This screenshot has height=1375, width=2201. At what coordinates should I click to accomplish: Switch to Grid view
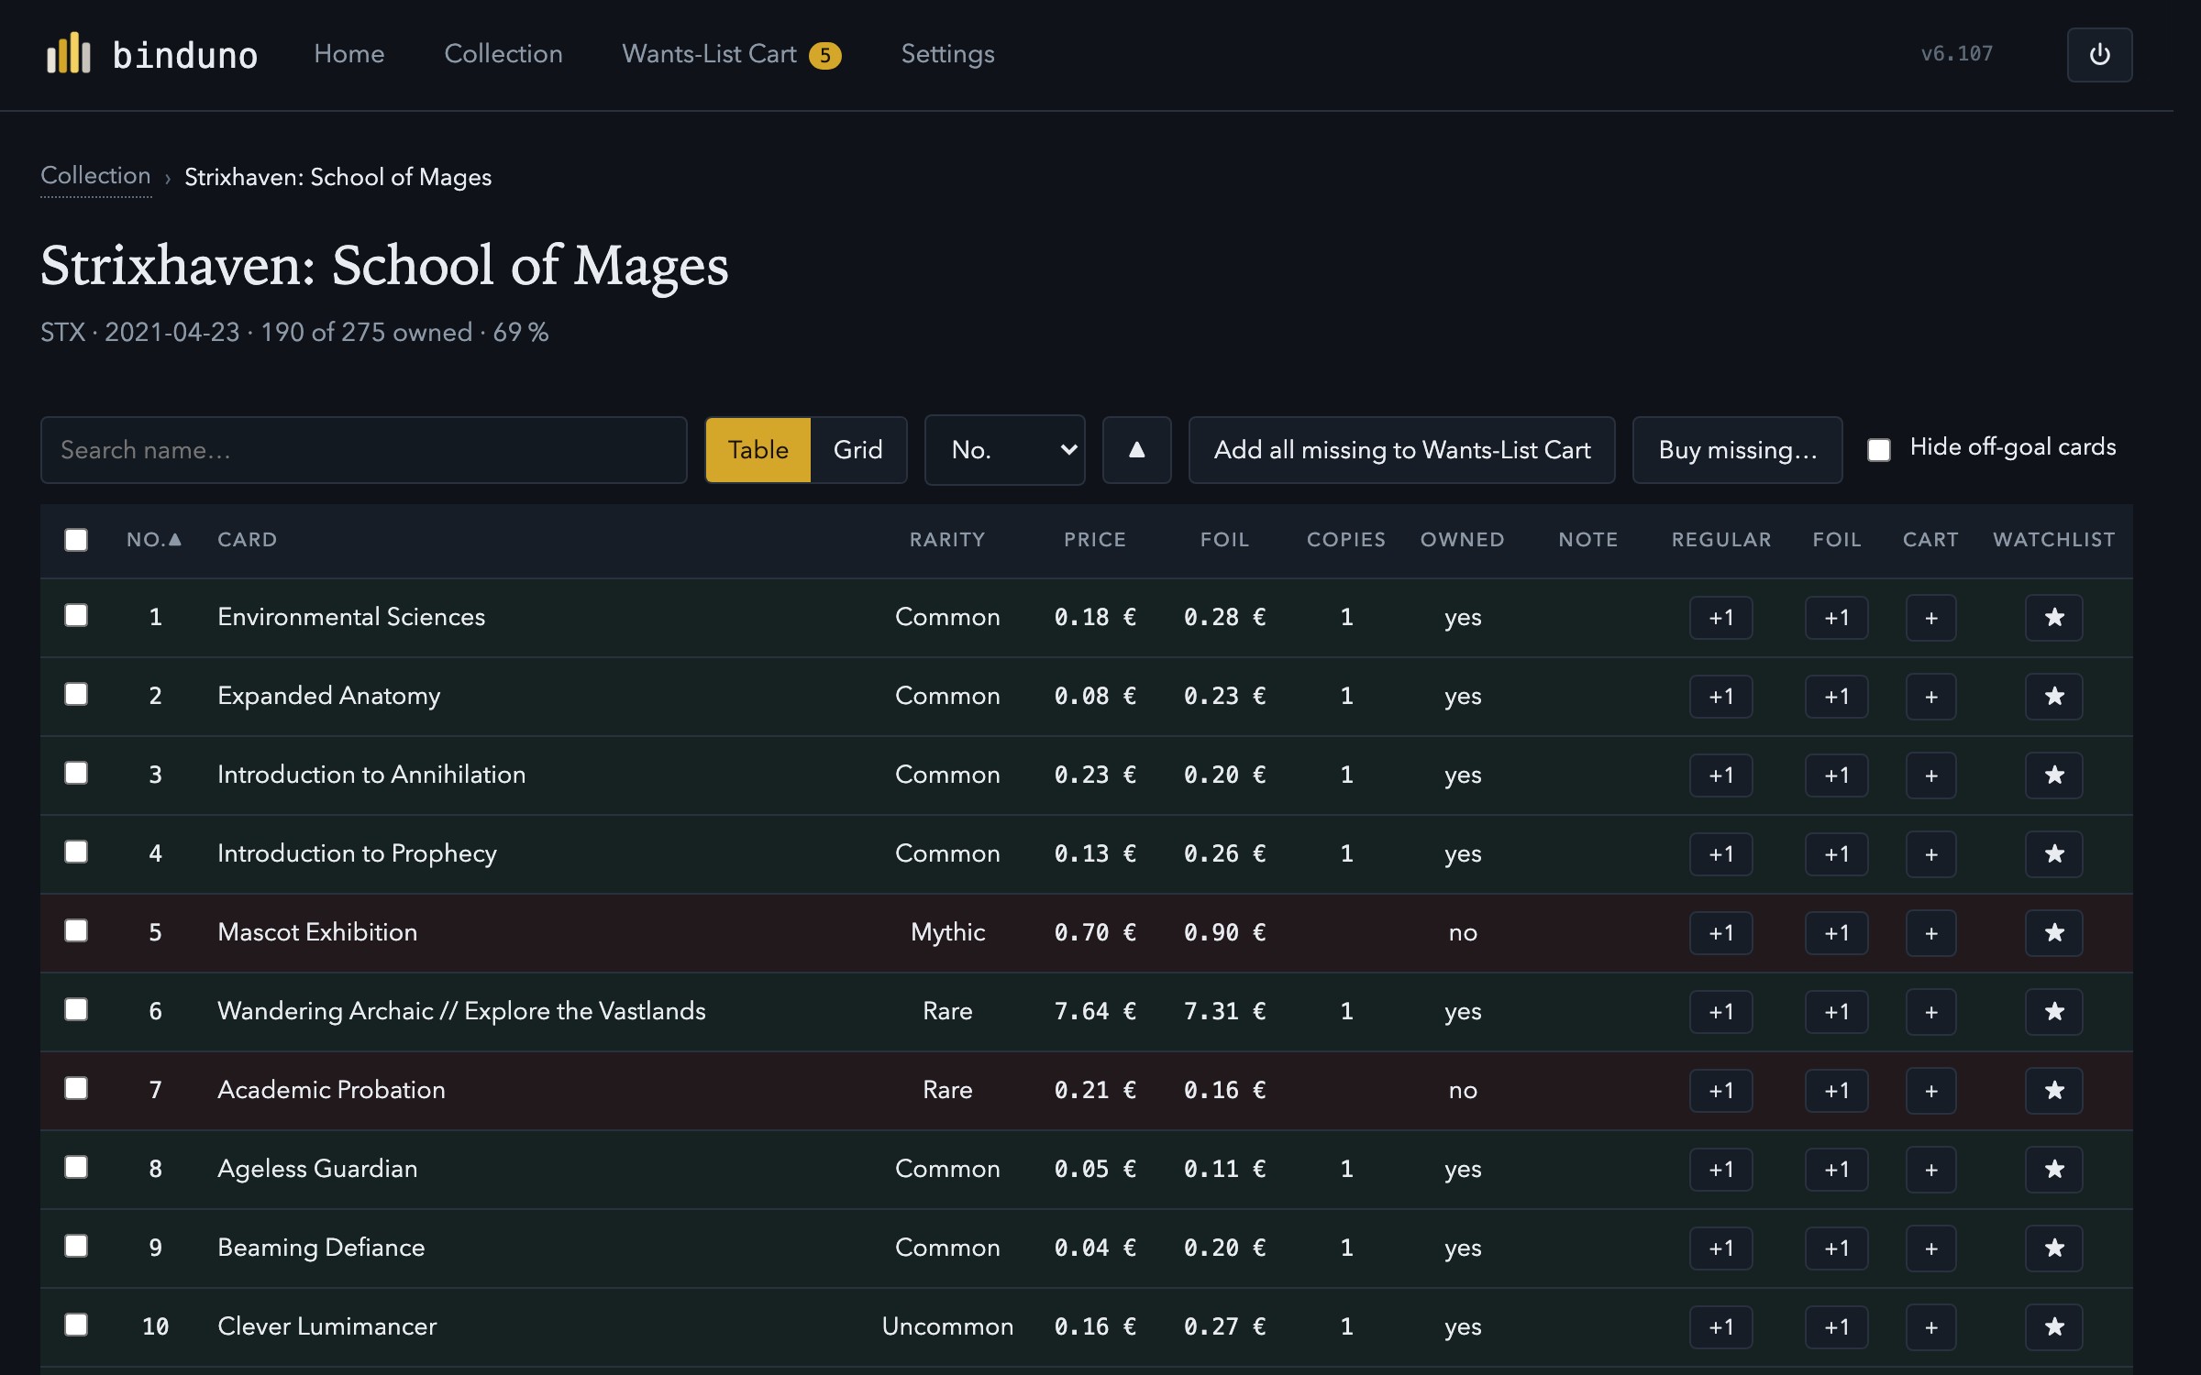point(858,450)
